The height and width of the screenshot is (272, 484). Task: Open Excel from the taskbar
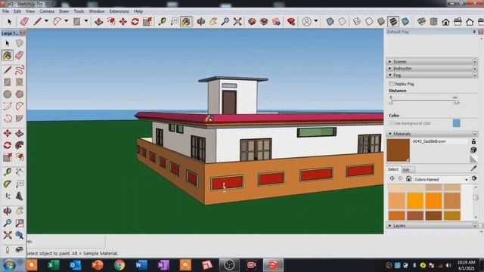pyautogui.click(x=54, y=265)
